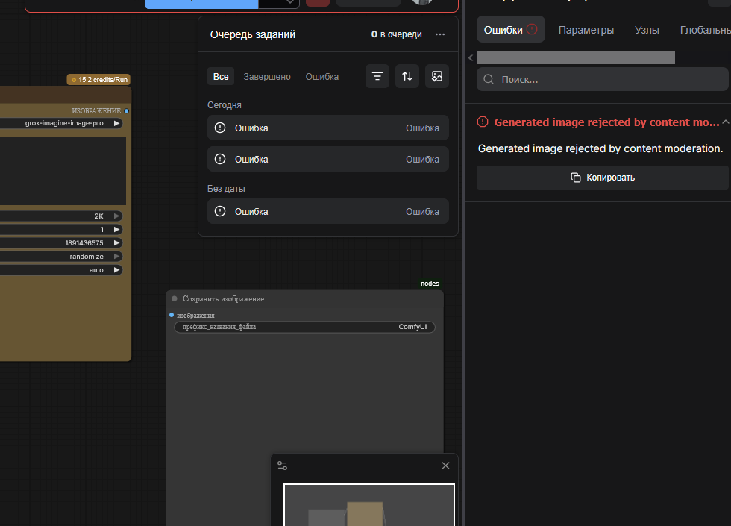Image resolution: width=731 pixels, height=526 pixels.
Task: Change the 2K resolution value arrow
Action: pyautogui.click(x=116, y=216)
